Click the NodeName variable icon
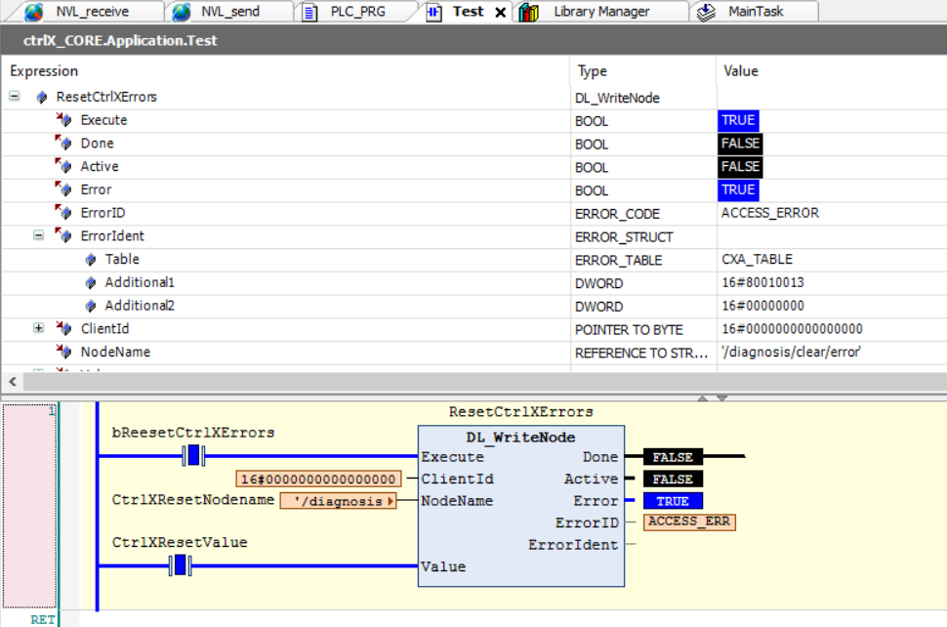 pos(63,352)
